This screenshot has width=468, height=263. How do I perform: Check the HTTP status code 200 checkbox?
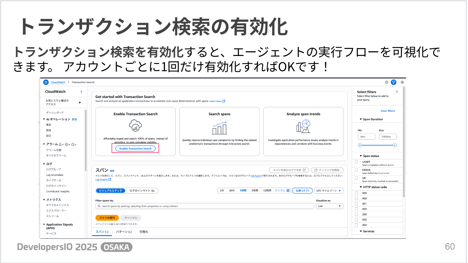point(356,214)
